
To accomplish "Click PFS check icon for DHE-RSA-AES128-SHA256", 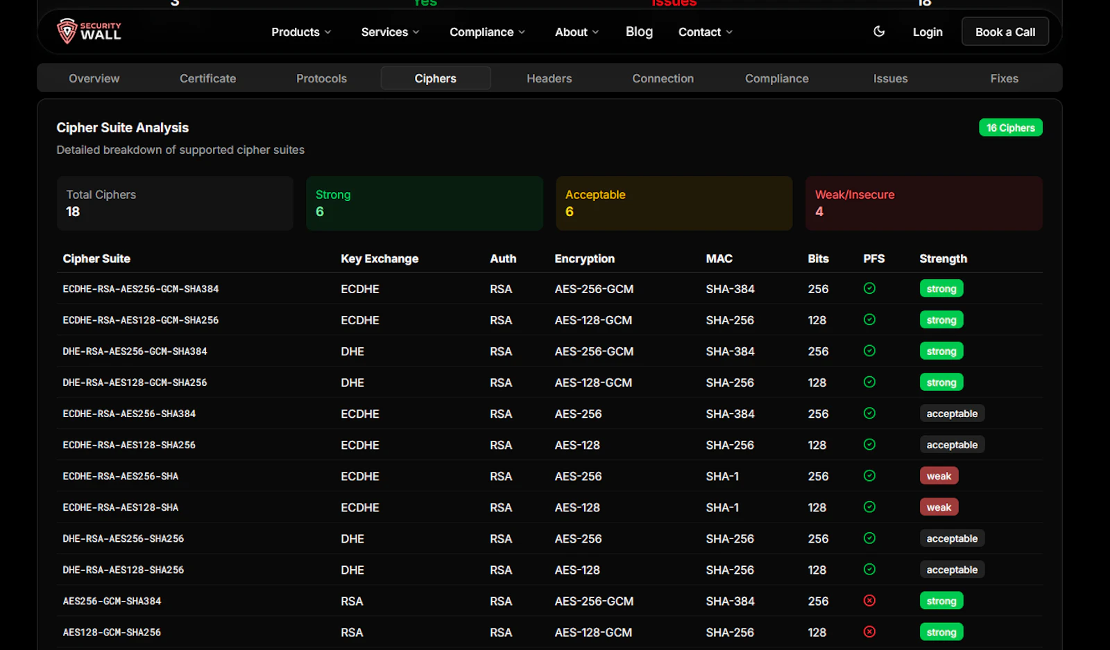I will point(869,569).
